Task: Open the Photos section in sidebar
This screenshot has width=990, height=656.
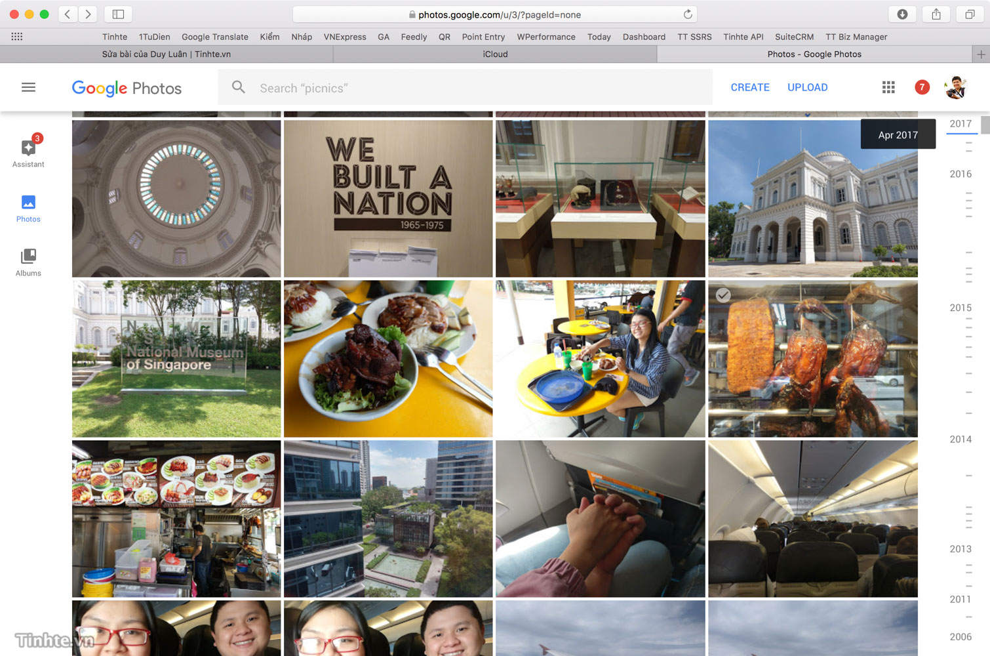Action: point(28,208)
